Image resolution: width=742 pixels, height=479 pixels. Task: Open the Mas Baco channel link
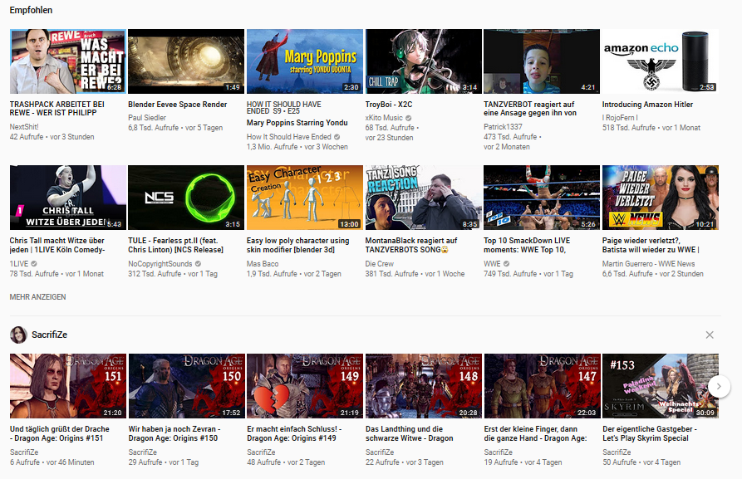tap(263, 264)
